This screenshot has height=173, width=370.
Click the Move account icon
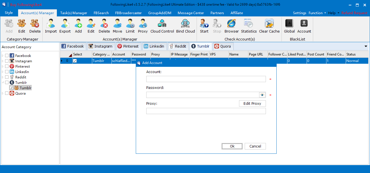117,26
